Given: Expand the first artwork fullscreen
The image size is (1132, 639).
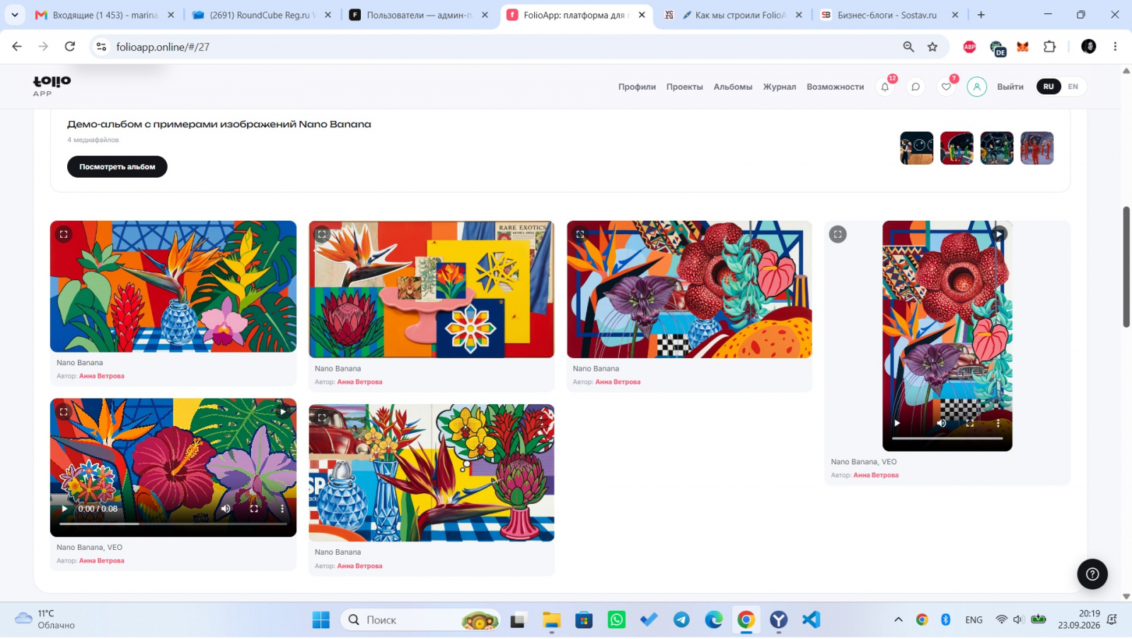Looking at the screenshot, I should pyautogui.click(x=64, y=234).
